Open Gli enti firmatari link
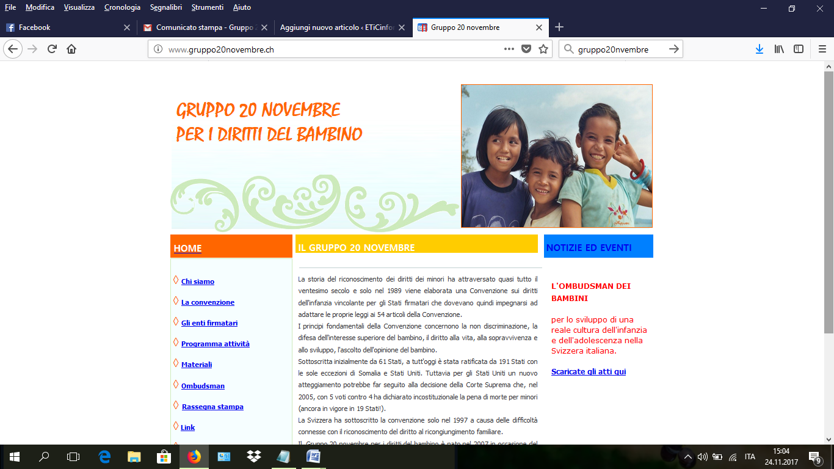834x469 pixels. [209, 323]
